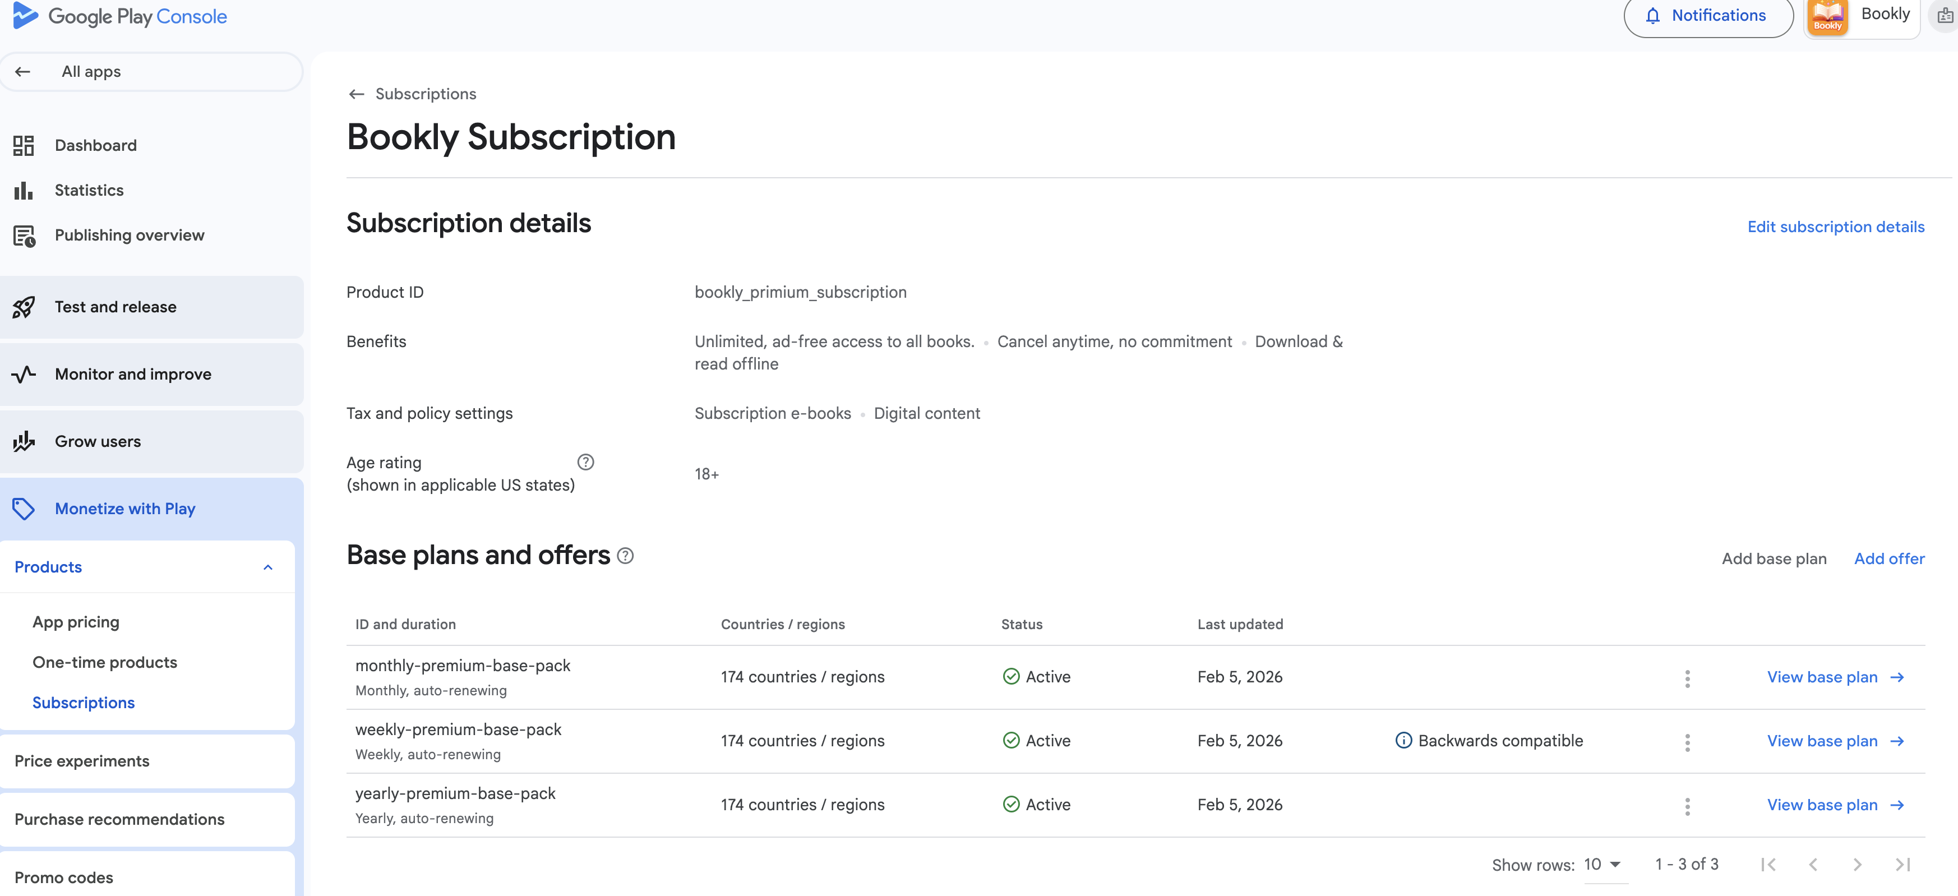
Task: Go to previous page of results
Action: tap(1813, 865)
